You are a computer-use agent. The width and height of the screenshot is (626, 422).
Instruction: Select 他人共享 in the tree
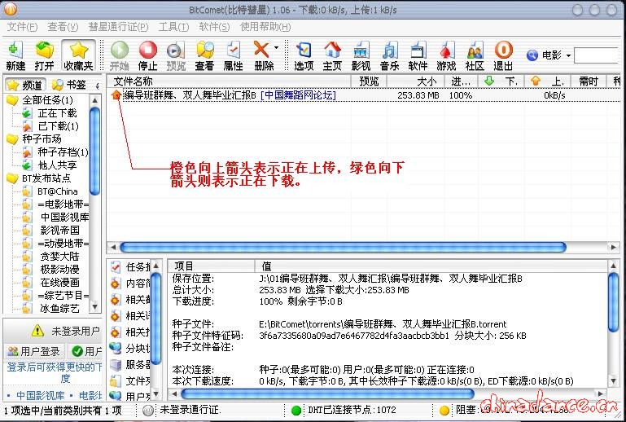(x=57, y=165)
